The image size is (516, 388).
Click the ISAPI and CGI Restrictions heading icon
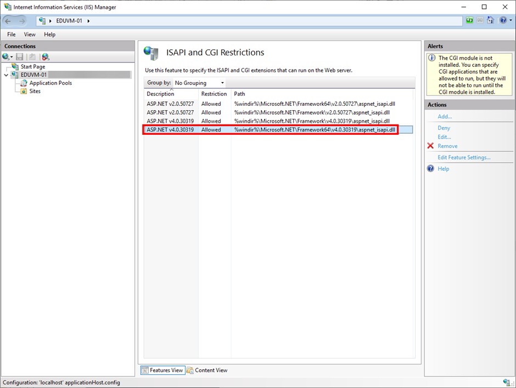(x=152, y=53)
